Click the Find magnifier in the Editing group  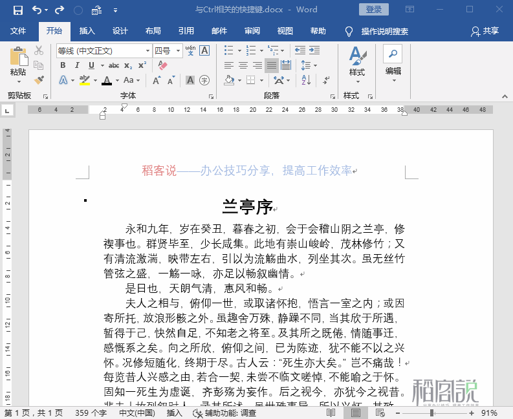coord(393,53)
